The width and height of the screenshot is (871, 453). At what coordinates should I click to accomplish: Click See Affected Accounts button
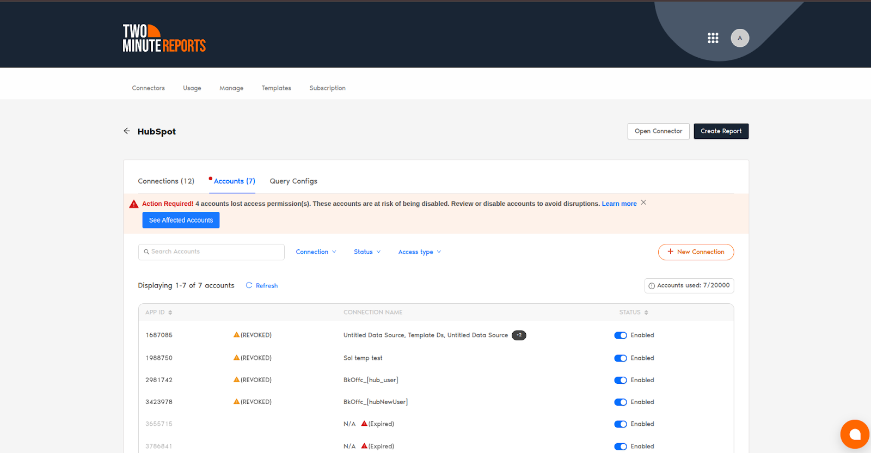[x=181, y=220]
